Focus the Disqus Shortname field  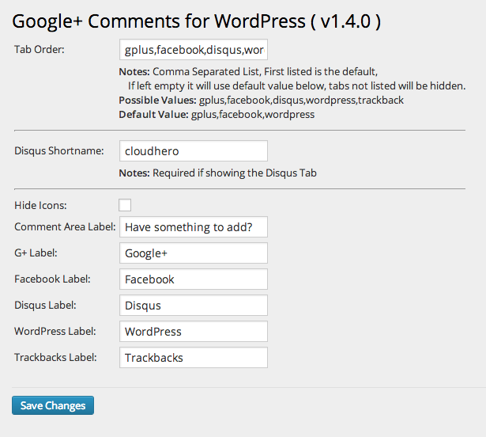pos(194,151)
